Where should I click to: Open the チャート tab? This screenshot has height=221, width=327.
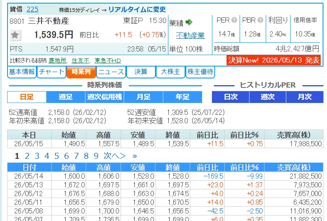point(51,72)
